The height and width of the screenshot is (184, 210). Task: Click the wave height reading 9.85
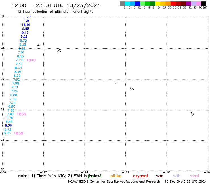(26, 29)
